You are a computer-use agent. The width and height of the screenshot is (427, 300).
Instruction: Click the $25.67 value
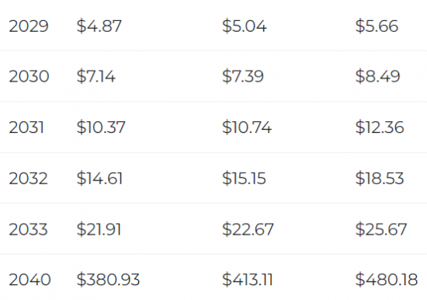pos(381,229)
